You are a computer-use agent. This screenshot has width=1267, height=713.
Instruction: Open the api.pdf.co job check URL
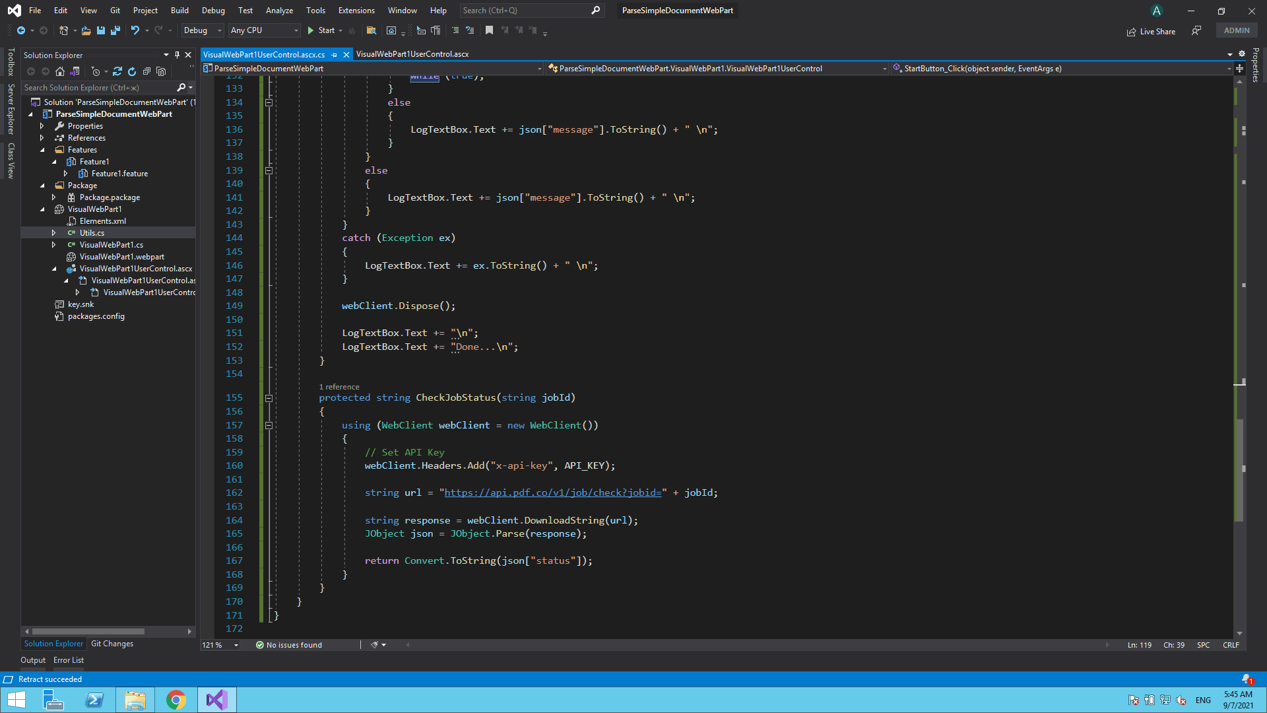(552, 492)
